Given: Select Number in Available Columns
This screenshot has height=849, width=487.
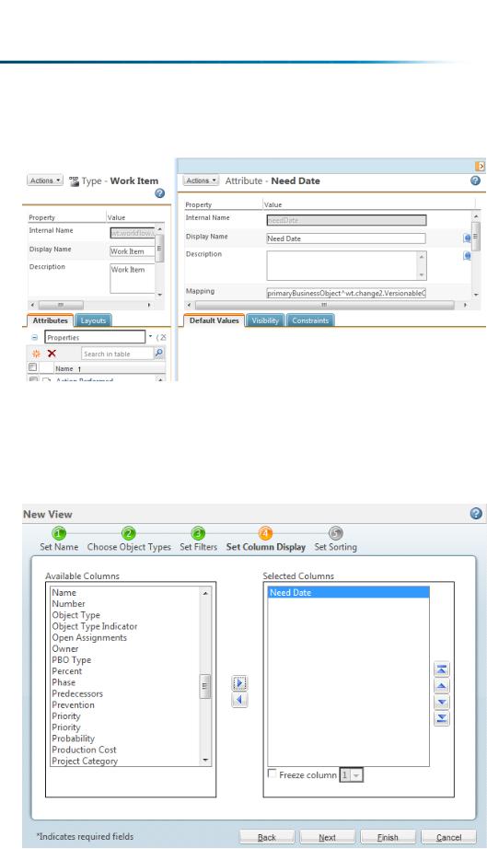Looking at the screenshot, I should coord(68,604).
